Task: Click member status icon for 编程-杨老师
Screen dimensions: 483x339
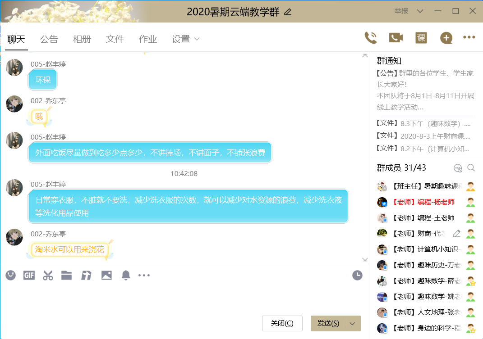Action: point(470,202)
